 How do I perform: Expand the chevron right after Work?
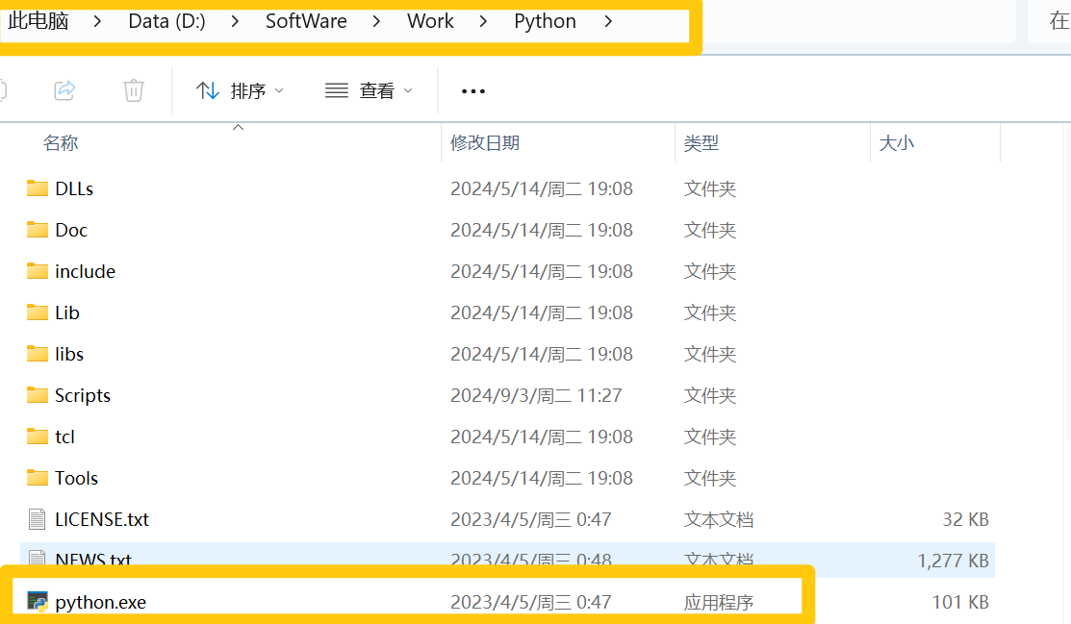tap(484, 21)
